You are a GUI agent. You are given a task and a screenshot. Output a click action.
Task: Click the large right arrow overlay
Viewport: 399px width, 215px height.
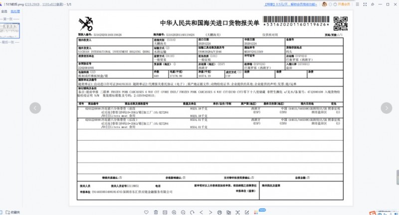386,108
